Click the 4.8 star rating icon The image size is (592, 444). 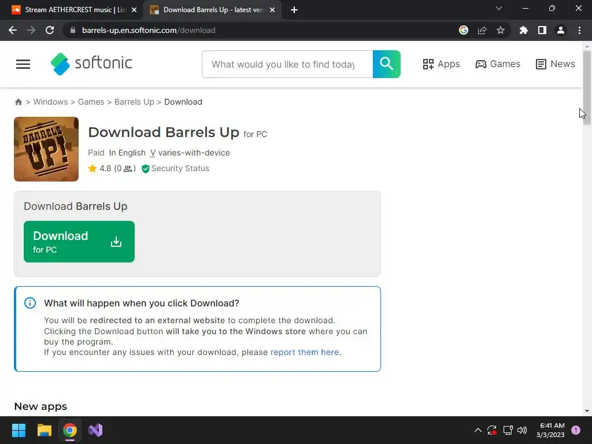[92, 168]
